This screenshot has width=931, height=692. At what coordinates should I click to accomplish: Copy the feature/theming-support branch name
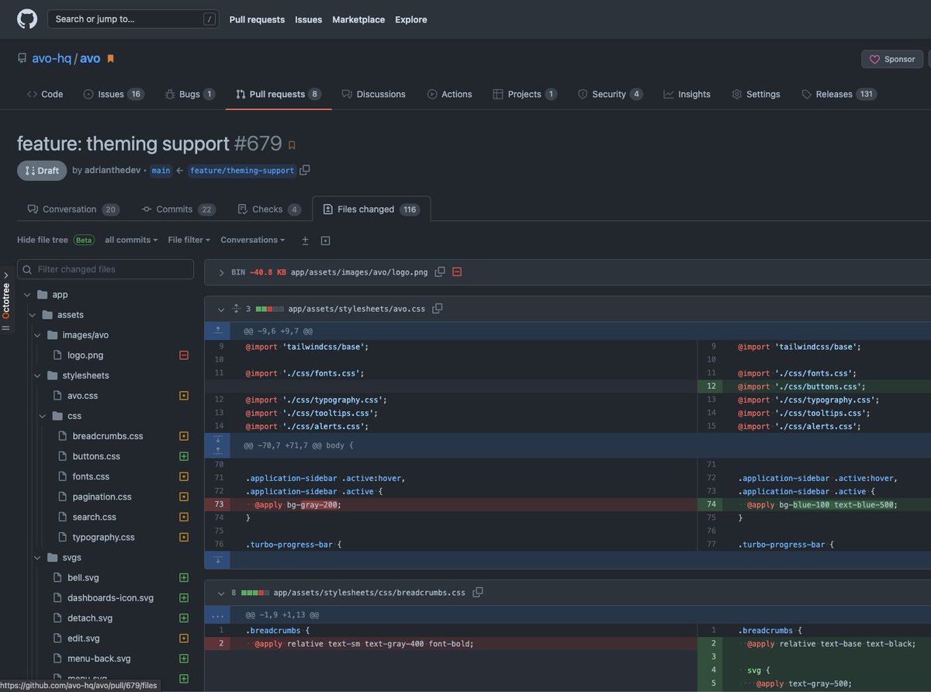(305, 170)
